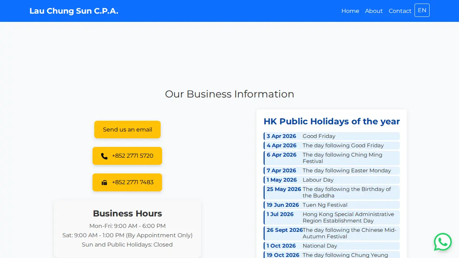The width and height of the screenshot is (459, 258).
Task: Click the 19 Oct 2026 date
Action: click(x=283, y=255)
